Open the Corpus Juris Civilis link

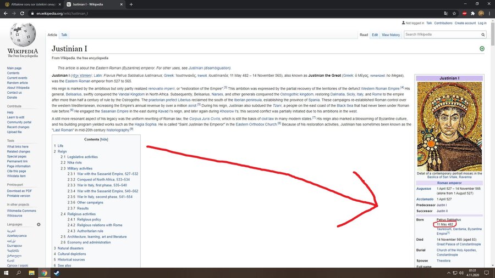205,118
